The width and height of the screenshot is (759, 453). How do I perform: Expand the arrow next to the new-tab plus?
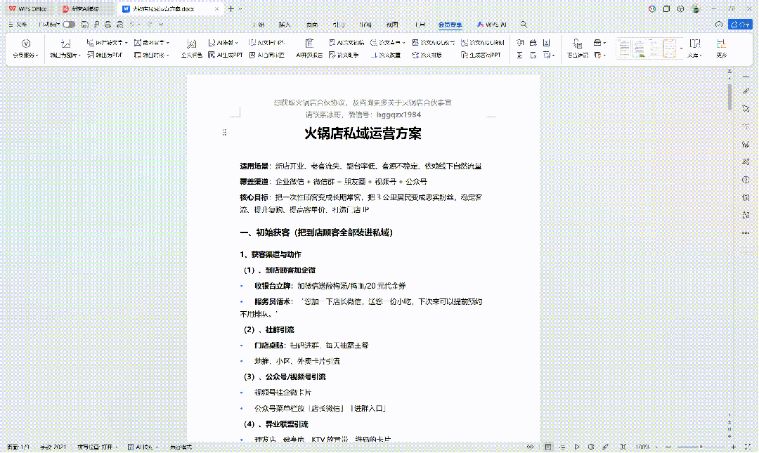(240, 8)
